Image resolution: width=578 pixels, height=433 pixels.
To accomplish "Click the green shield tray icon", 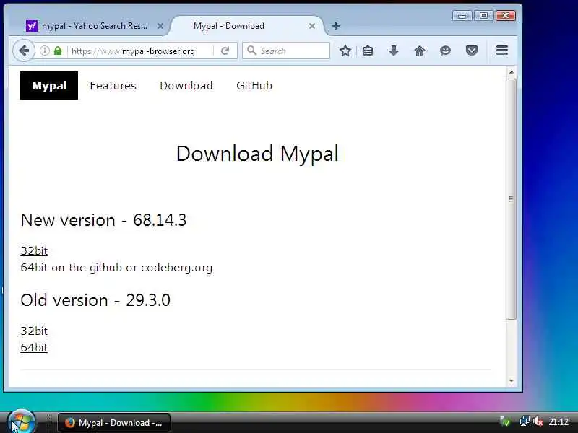I will coord(505,421).
